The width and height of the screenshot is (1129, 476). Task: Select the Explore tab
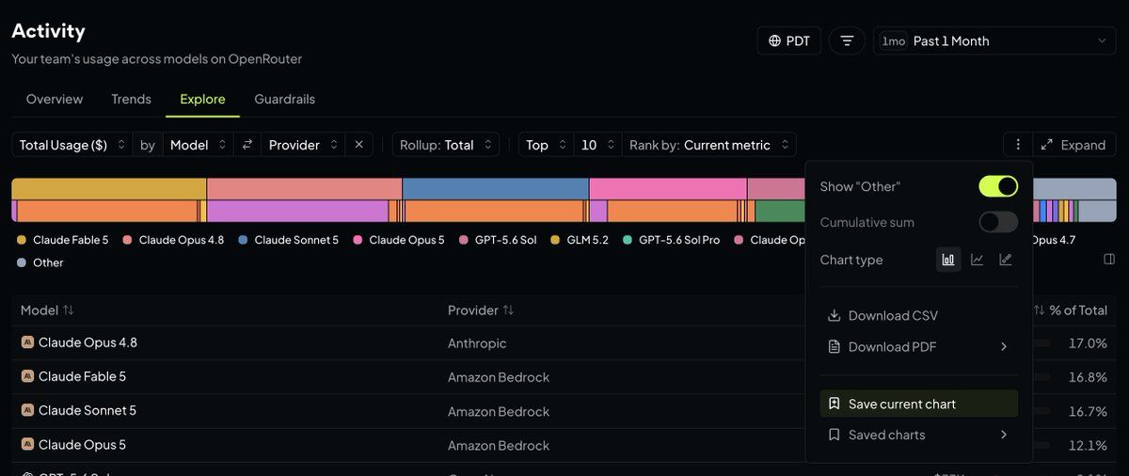[x=202, y=99]
